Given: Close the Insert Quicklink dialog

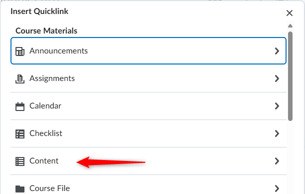Looking at the screenshot, I should coord(290,13).
